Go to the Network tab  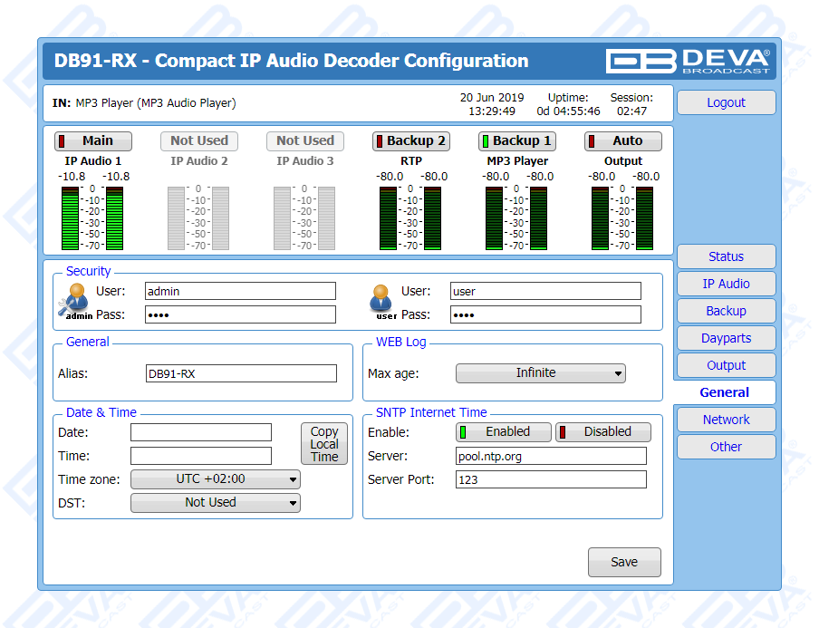[x=726, y=420]
